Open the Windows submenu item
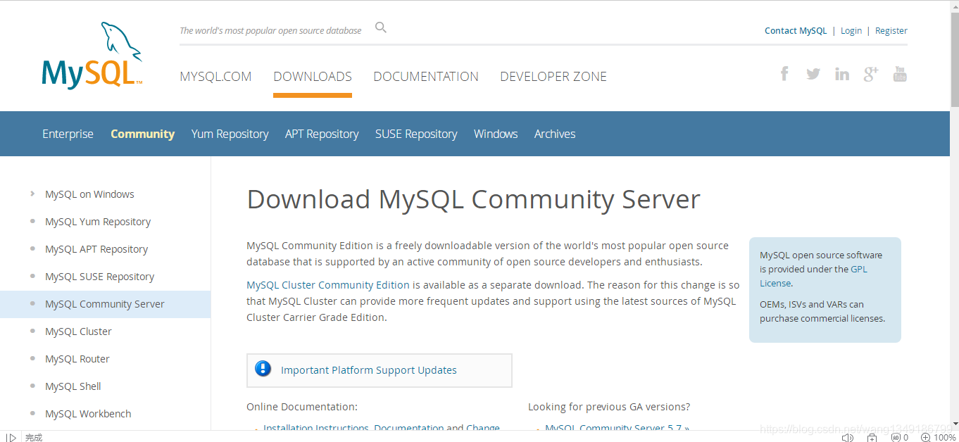Viewport: 959px width, 442px height. point(496,134)
